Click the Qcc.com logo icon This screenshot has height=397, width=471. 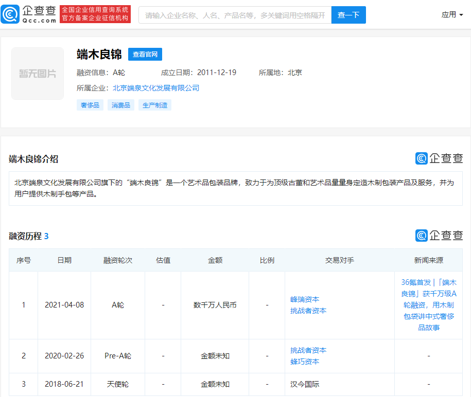[10, 14]
